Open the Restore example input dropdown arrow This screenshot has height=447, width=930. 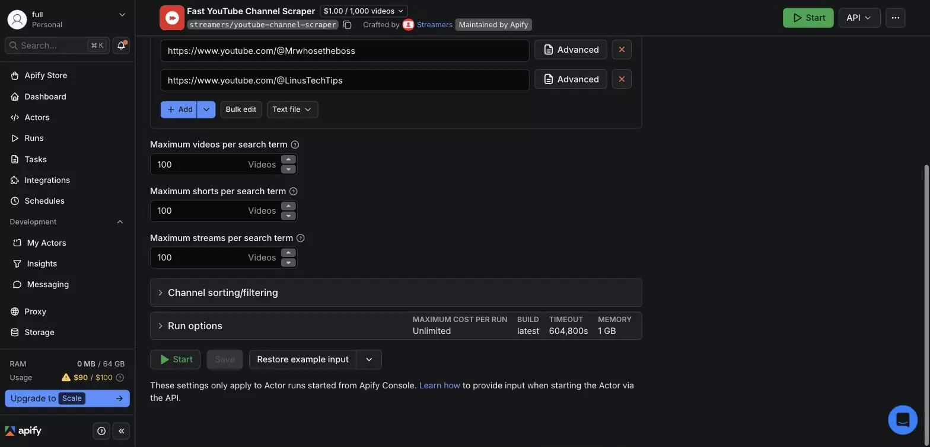click(x=369, y=359)
